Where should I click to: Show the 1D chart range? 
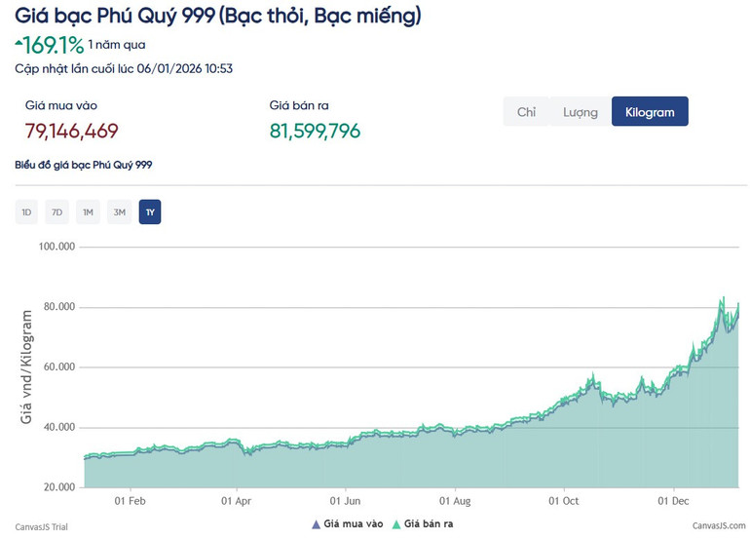[26, 212]
